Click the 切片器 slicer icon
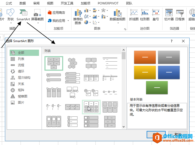Image resolution: width=195 pixels, height=145 pixels. (x=169, y=15)
